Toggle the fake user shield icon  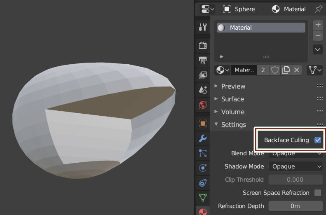pyautogui.click(x=274, y=70)
